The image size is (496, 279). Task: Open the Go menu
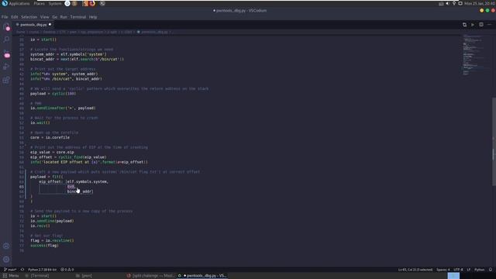(55, 17)
